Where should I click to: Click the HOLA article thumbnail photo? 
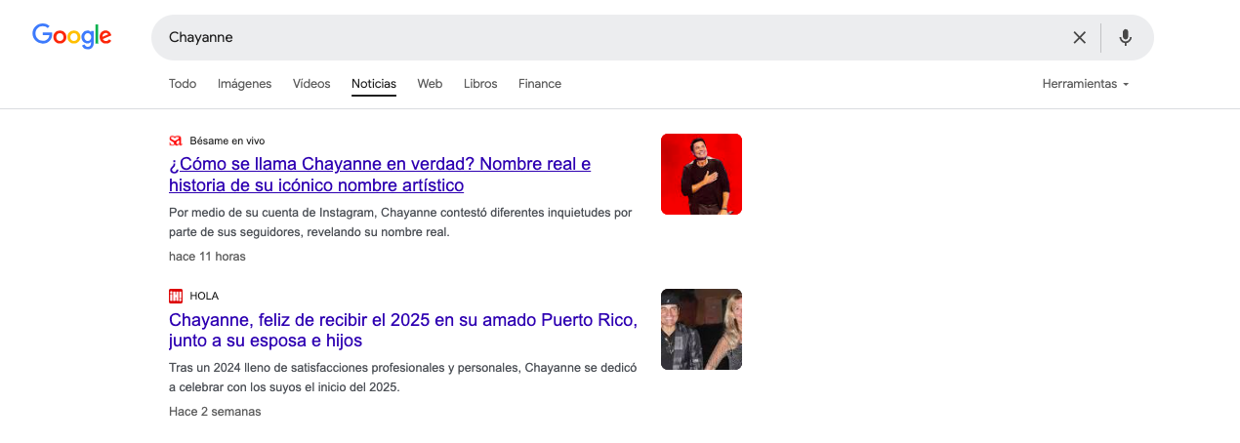[x=701, y=329]
